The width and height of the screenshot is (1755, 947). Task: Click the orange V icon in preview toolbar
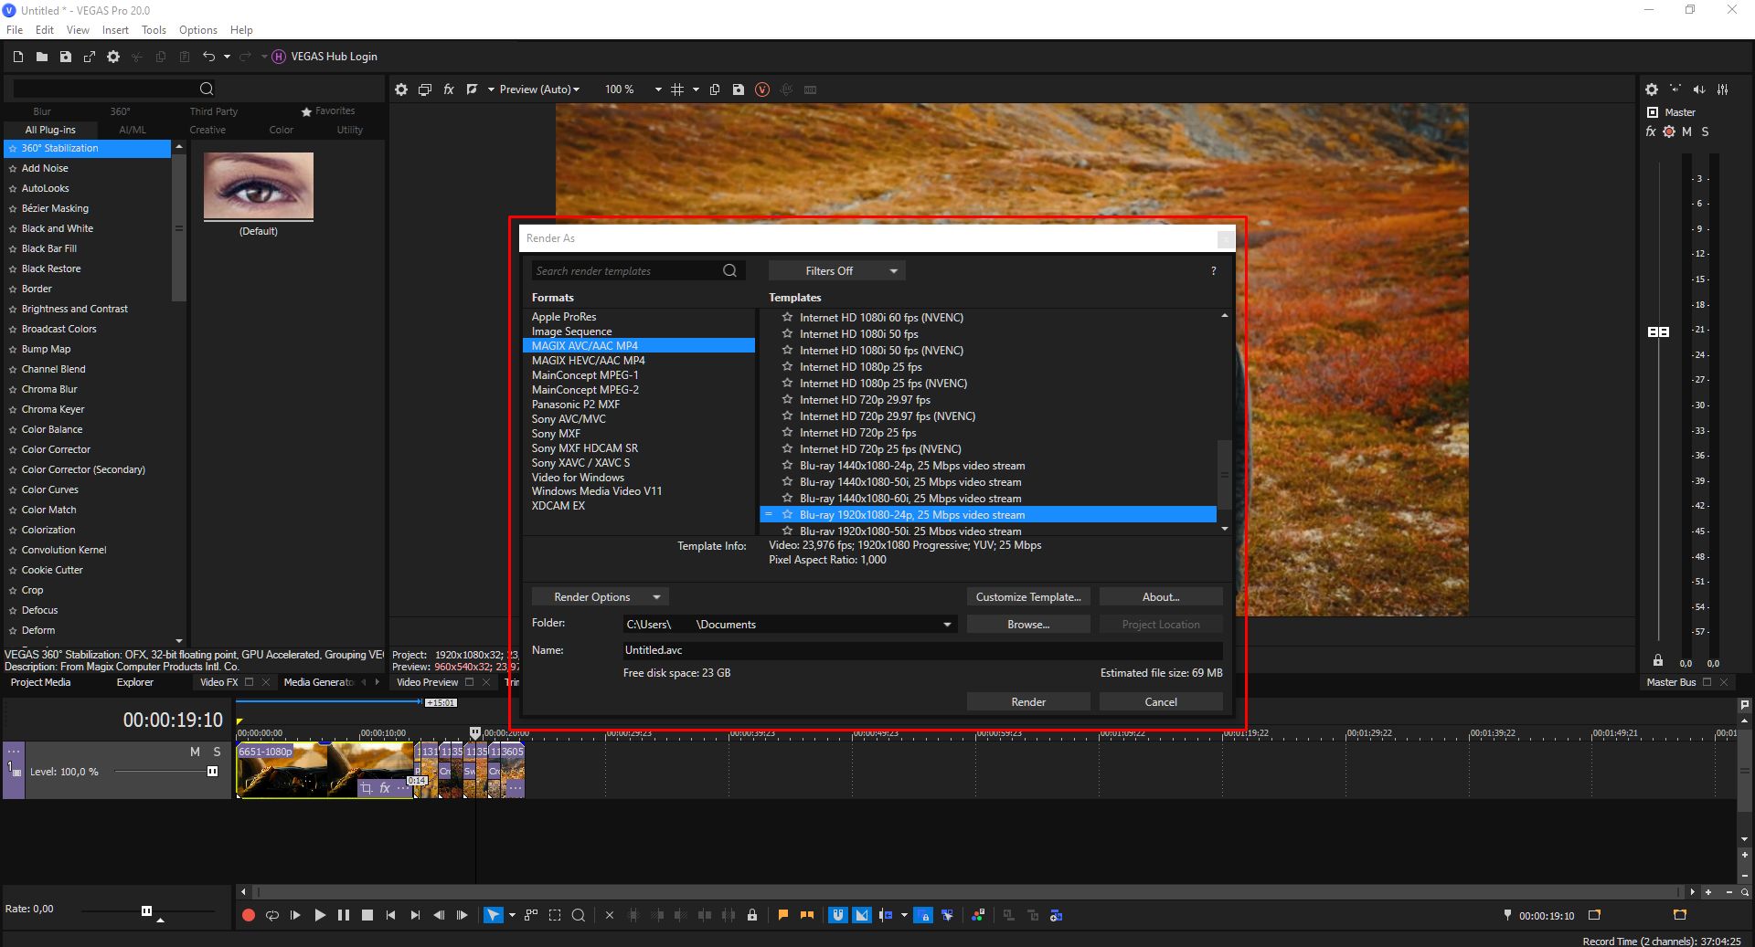click(762, 89)
